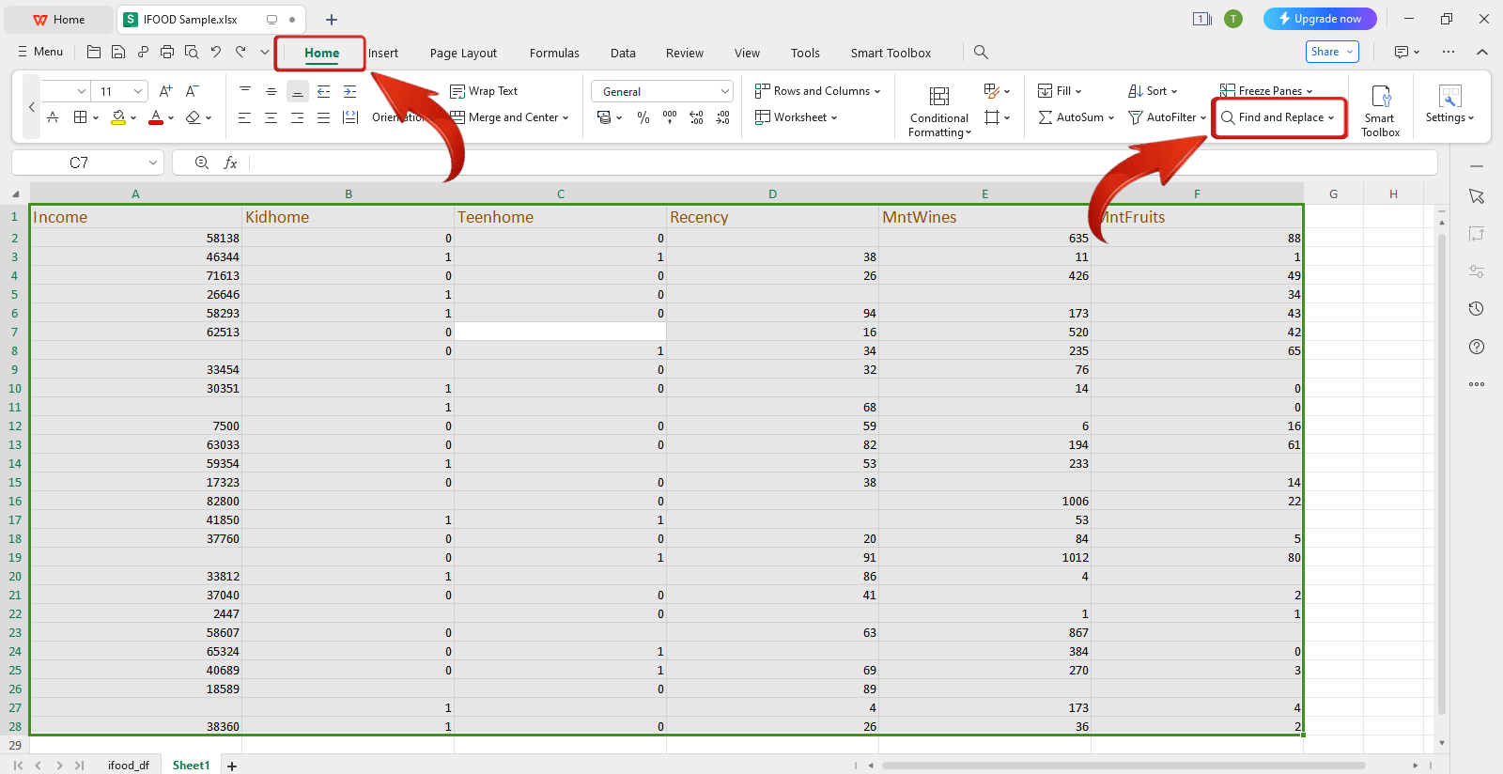Click the Conditional Formatting button

(x=939, y=111)
